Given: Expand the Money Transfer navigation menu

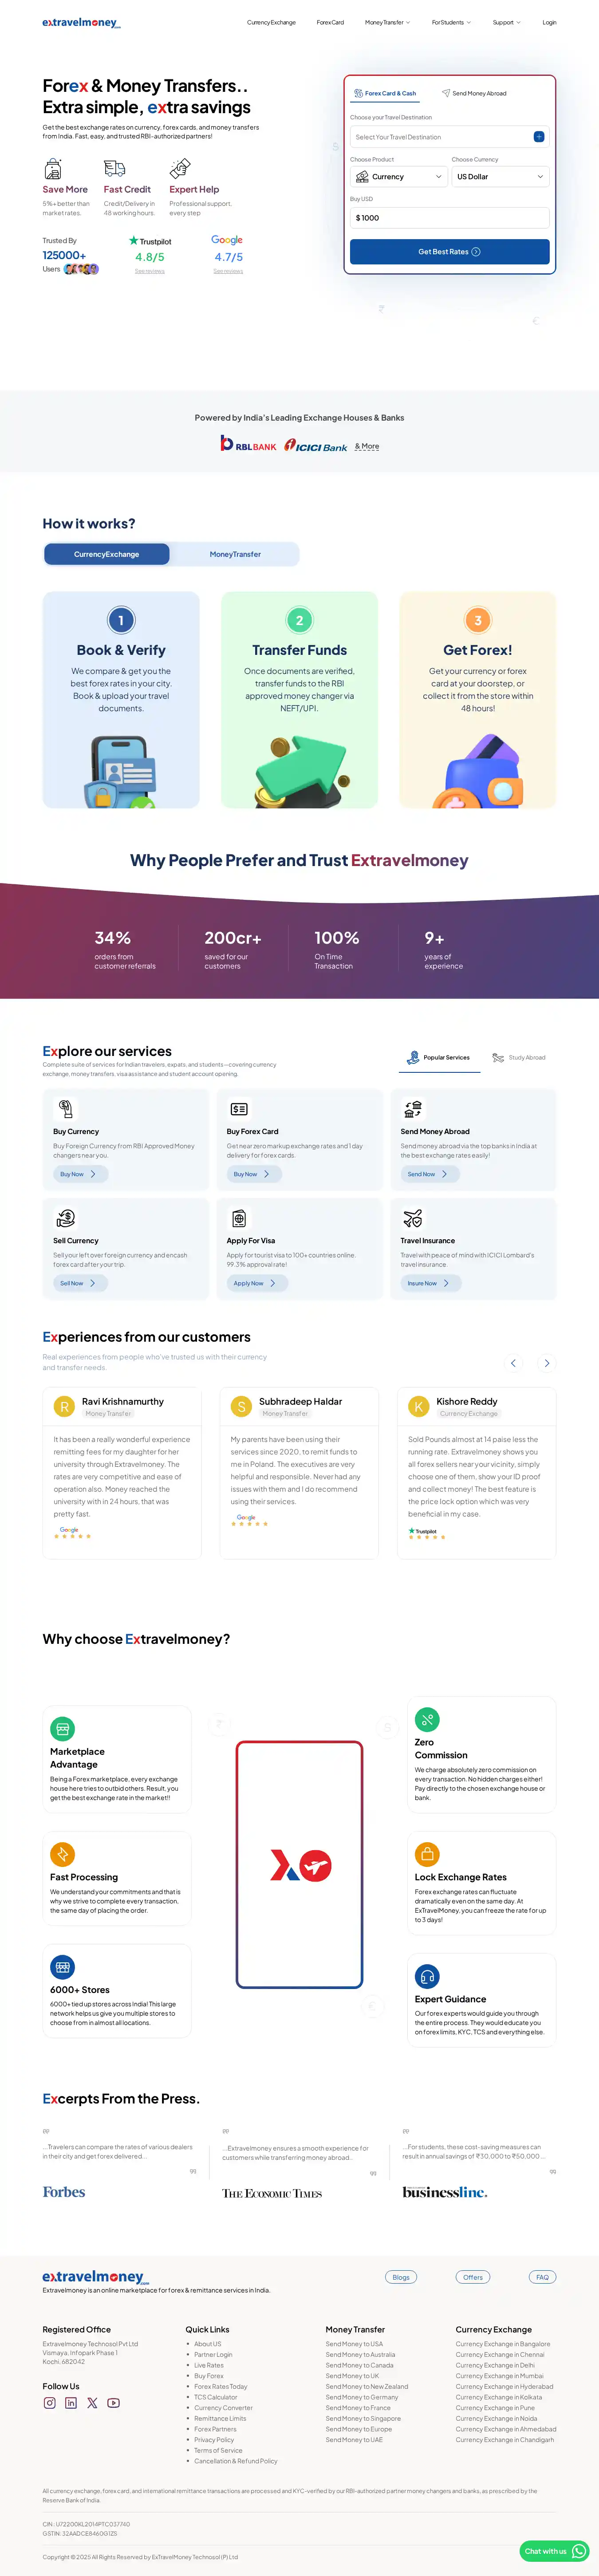Looking at the screenshot, I should pos(387,22).
